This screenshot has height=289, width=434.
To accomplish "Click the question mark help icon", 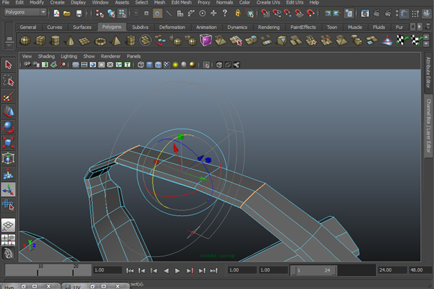I will coord(225,13).
